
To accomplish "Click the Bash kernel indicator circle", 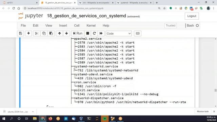I will point(197,26).
